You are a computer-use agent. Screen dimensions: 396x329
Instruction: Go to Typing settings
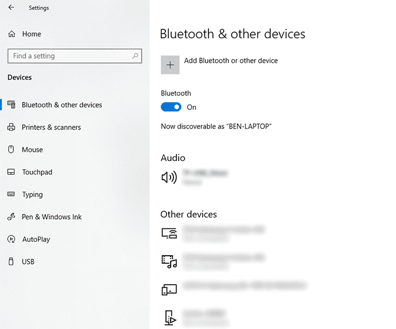pyautogui.click(x=32, y=195)
